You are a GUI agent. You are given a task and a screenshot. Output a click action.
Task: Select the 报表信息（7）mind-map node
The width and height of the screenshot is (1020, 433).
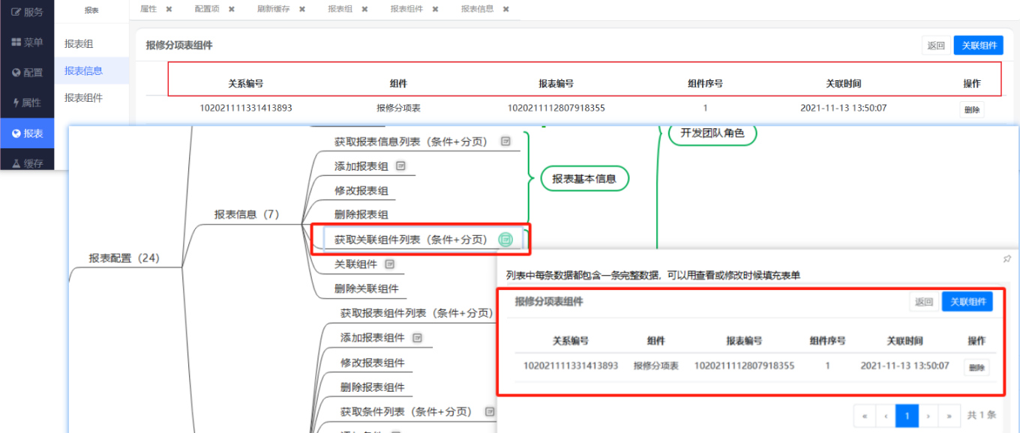[x=247, y=214]
